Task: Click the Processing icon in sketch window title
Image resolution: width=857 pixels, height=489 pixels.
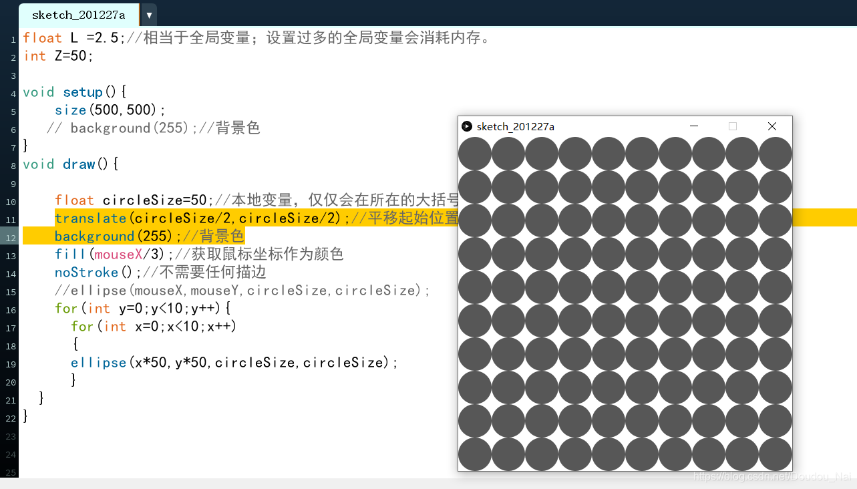Action: 467,126
